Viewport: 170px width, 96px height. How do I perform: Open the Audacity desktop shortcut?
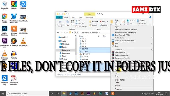click(x=14, y=55)
